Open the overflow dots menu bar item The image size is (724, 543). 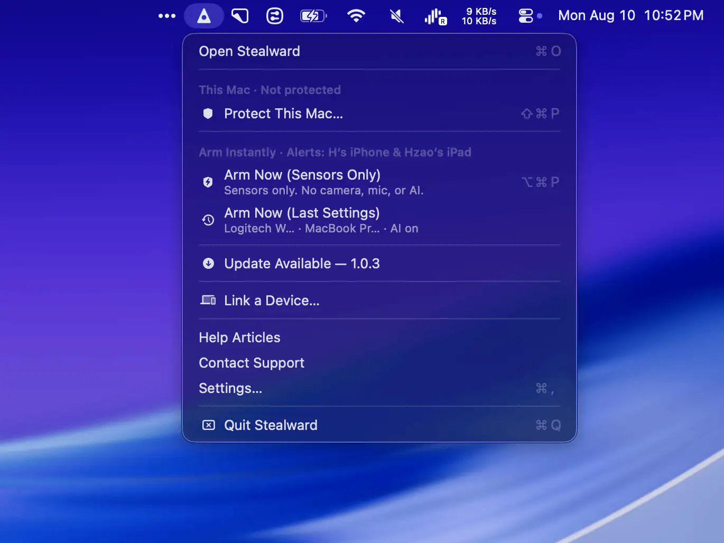167,16
